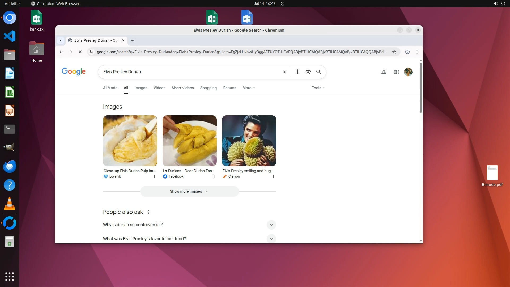
Task: Expand 'Why is durian so controversial?'
Action: click(271, 225)
